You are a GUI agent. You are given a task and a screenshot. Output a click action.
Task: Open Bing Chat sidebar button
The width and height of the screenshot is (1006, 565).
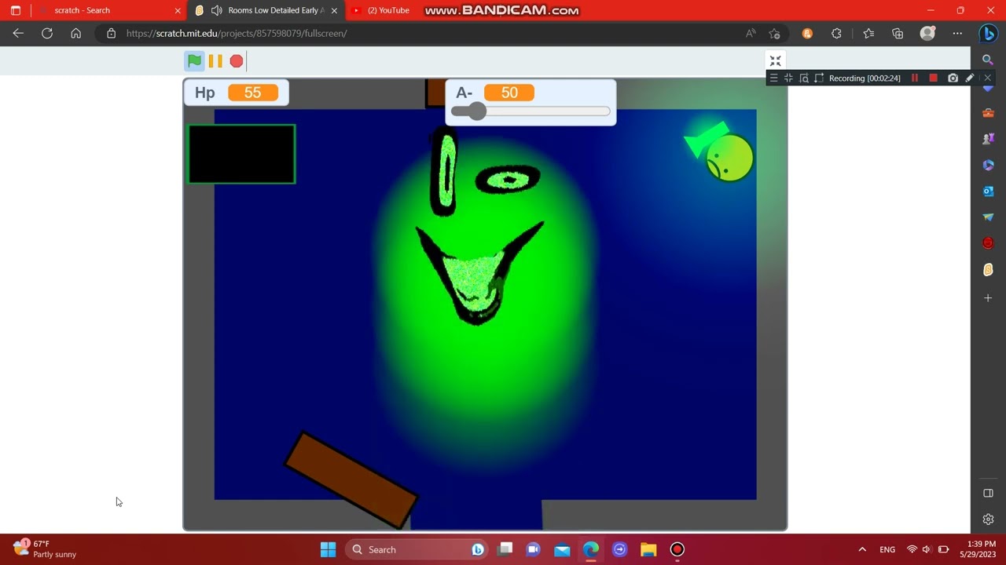click(x=989, y=34)
